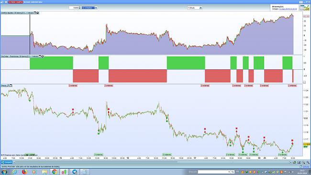Open the file explorer taskbar icon
The width and height of the screenshot is (311, 175).
44,172
